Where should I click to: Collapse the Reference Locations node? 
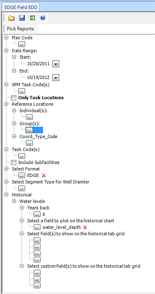click(6, 104)
